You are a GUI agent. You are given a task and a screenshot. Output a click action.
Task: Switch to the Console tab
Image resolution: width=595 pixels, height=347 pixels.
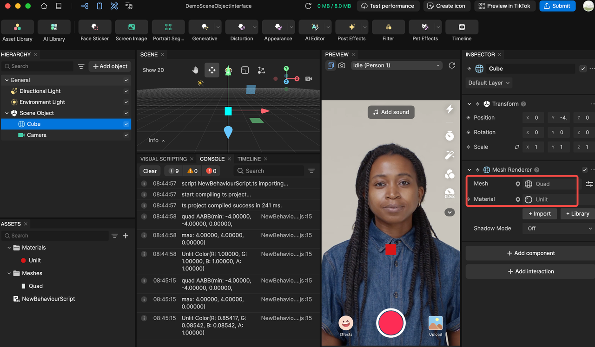pyautogui.click(x=212, y=159)
